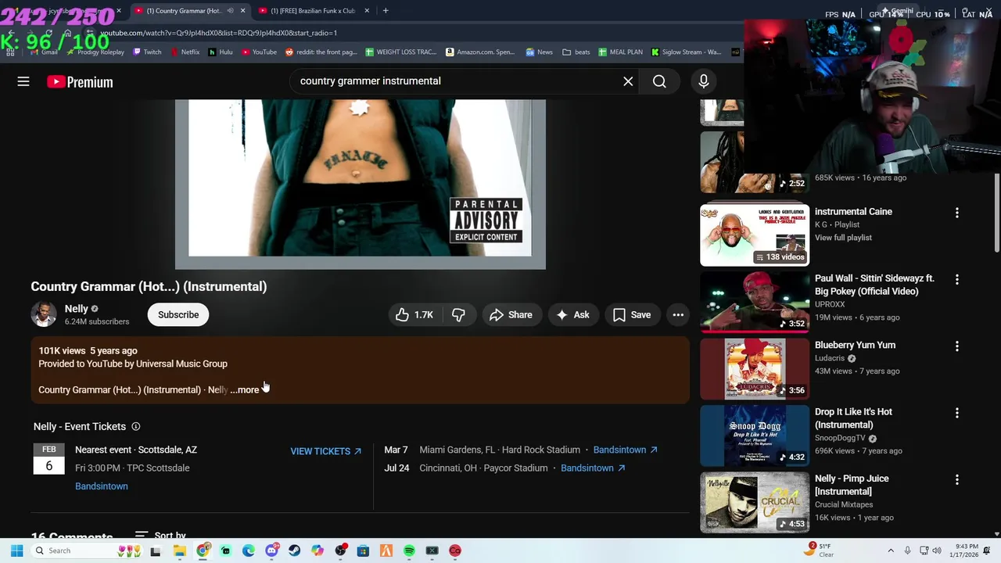1001x563 pixels.
Task: Play Paul Wall Sittin' Sidewayz thumbnail
Action: click(x=755, y=302)
